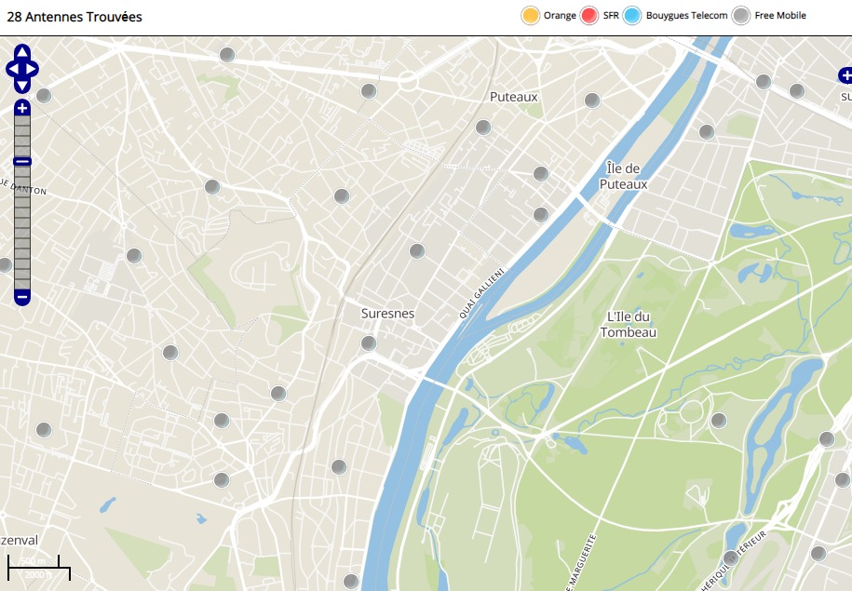
Task: Zoom in using the plus button
Action: (x=22, y=108)
